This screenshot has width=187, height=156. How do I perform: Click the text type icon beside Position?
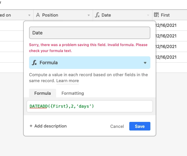[38, 15]
